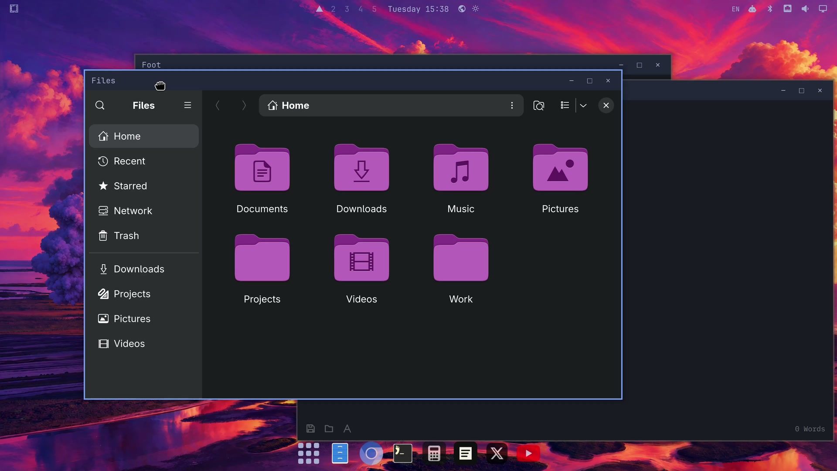This screenshot has width=837, height=471.
Task: Open the app grid launcher in dock
Action: (309, 454)
